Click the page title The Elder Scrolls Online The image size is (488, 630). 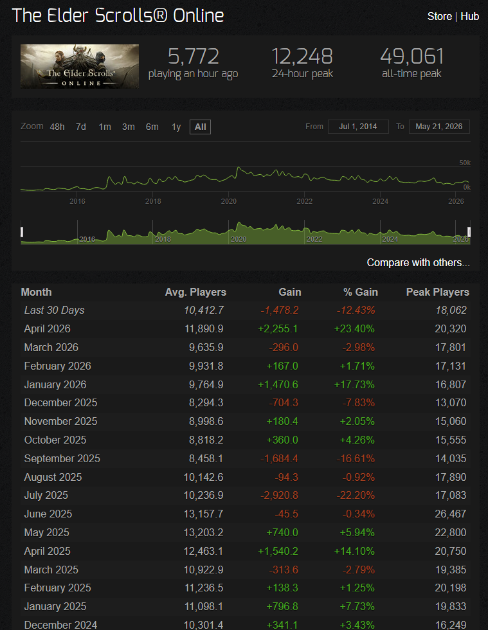coord(118,15)
